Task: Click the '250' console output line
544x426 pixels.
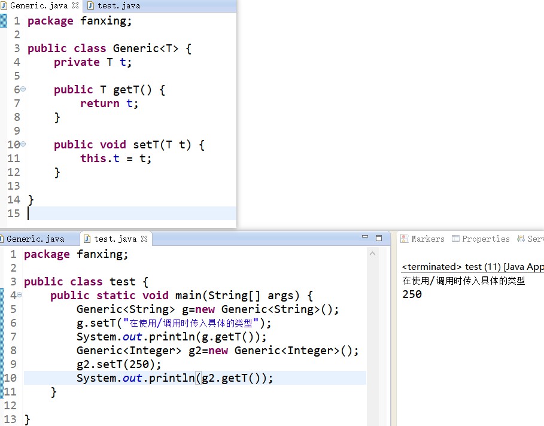Action: pyautogui.click(x=412, y=294)
